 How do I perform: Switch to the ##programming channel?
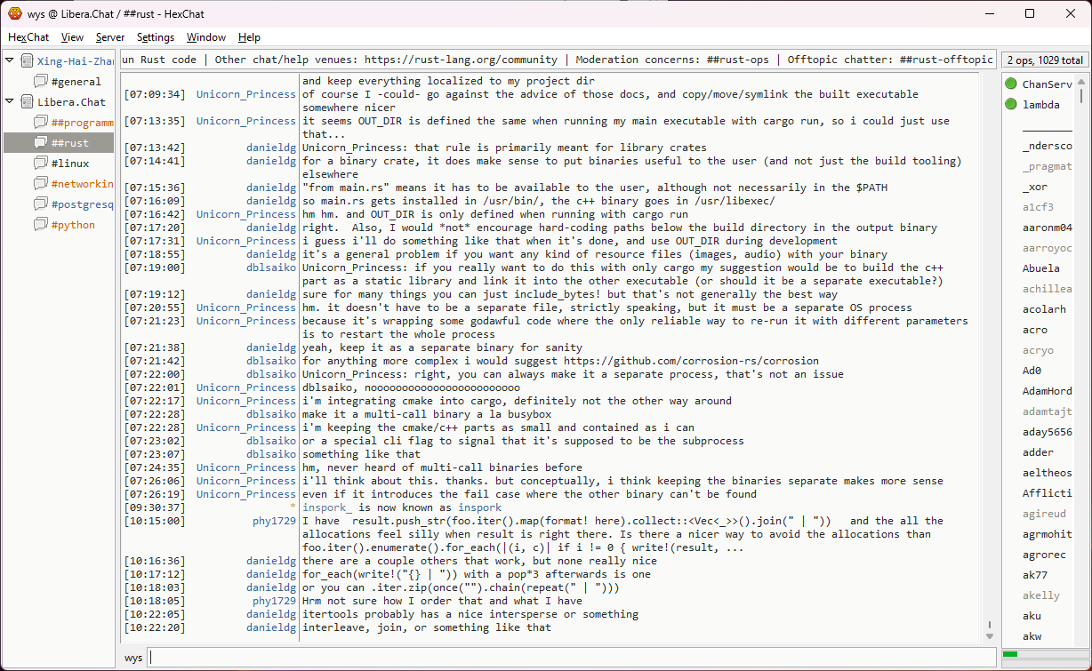82,123
